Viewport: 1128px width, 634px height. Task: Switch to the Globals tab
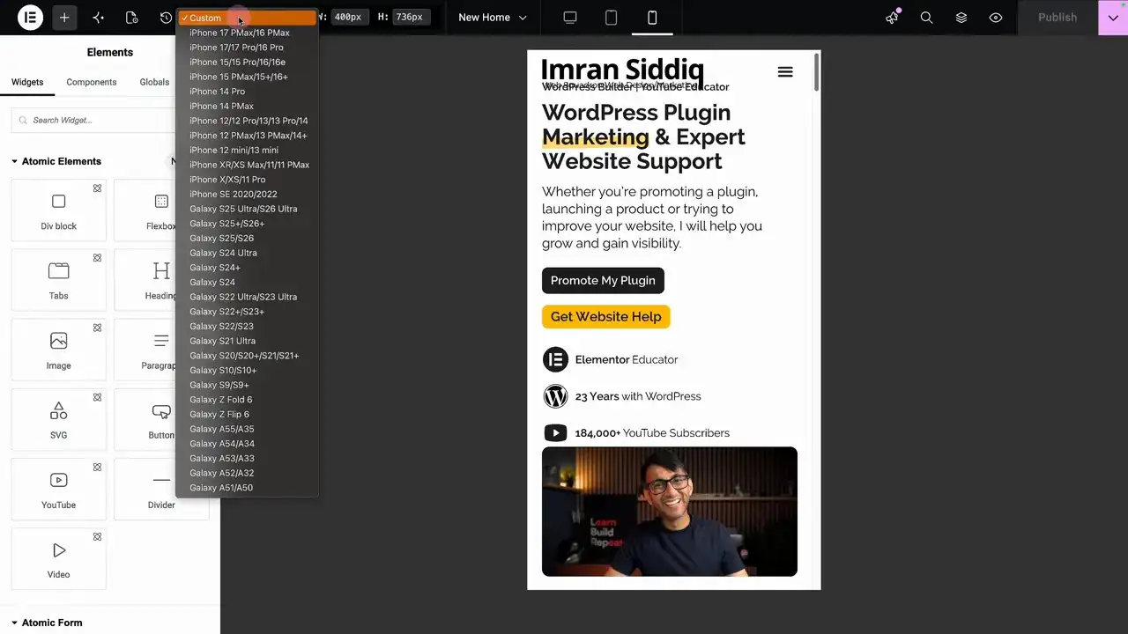(x=154, y=82)
